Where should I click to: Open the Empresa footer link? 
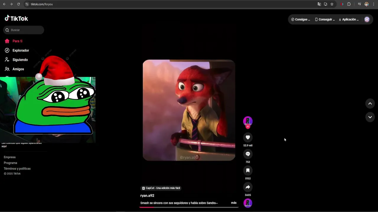[x=10, y=157]
